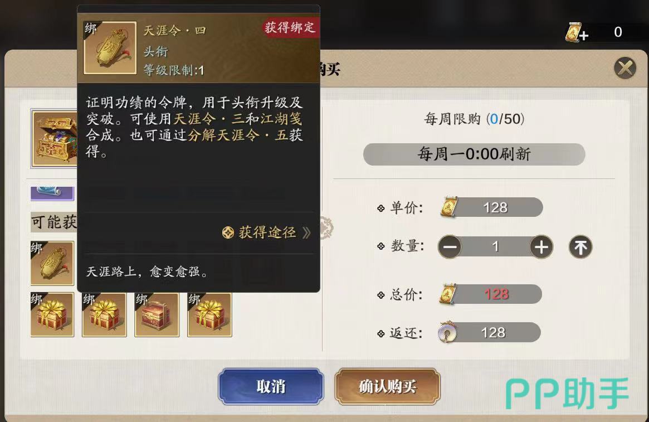The image size is (649, 422).
Task: Click the 获得绑定 red tag in the tooltip
Action: click(290, 28)
